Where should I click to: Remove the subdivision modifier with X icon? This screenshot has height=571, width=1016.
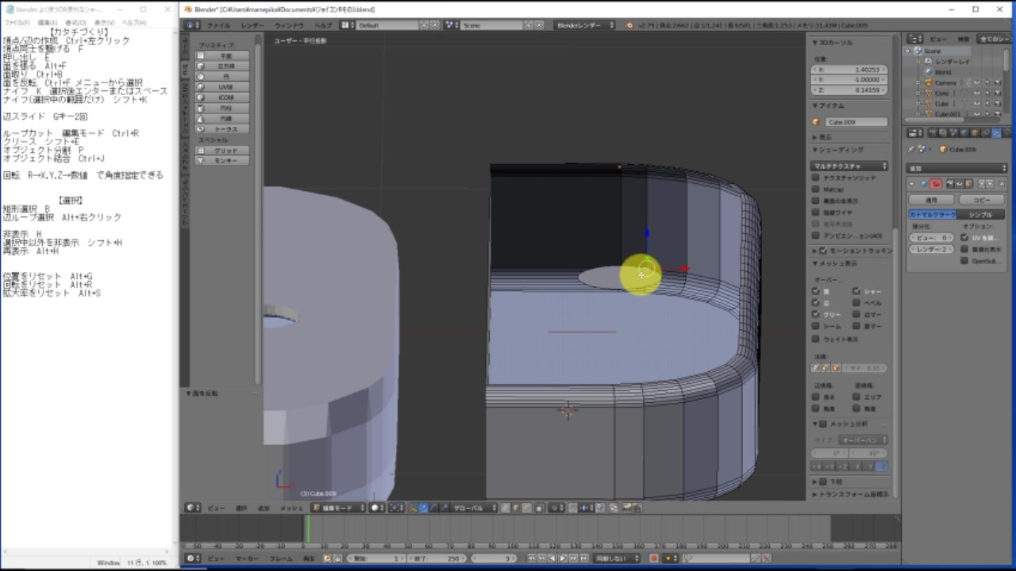[x=1002, y=183]
